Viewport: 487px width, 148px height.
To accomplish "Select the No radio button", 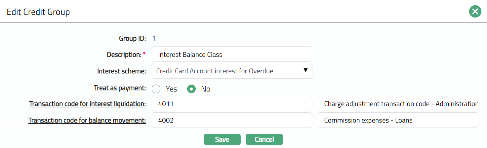I will tap(191, 89).
